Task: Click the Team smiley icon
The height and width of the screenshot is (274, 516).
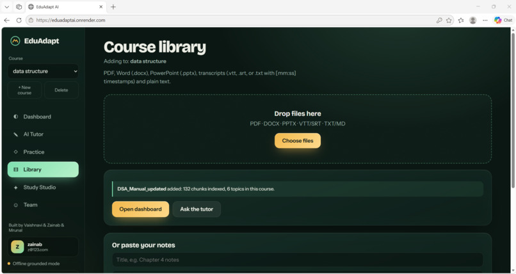Action: click(x=15, y=205)
